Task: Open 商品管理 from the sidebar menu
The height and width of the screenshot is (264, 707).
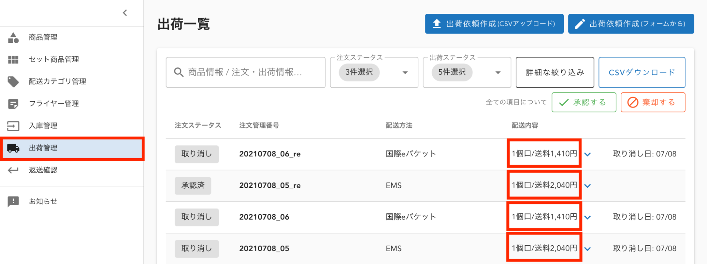Action: 43,38
